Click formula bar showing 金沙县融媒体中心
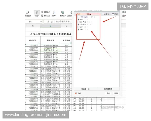This screenshot has height=121, width=151. click(x=64, y=22)
